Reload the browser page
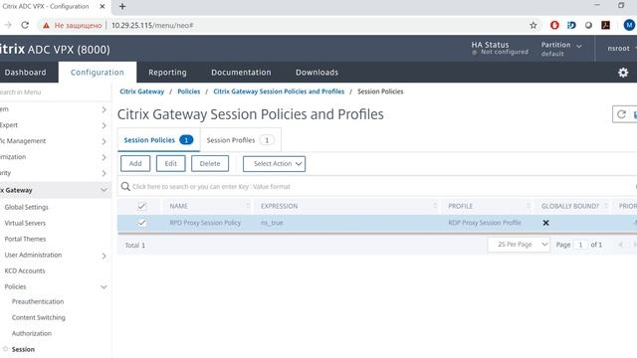 [25, 25]
